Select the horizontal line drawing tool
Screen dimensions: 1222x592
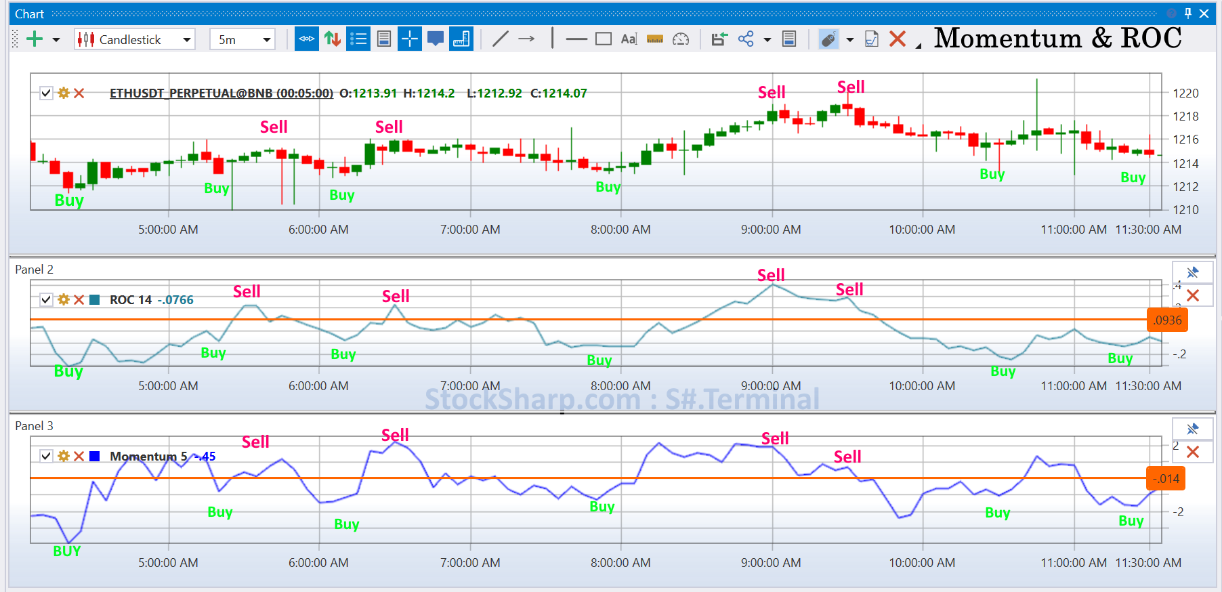tap(576, 39)
